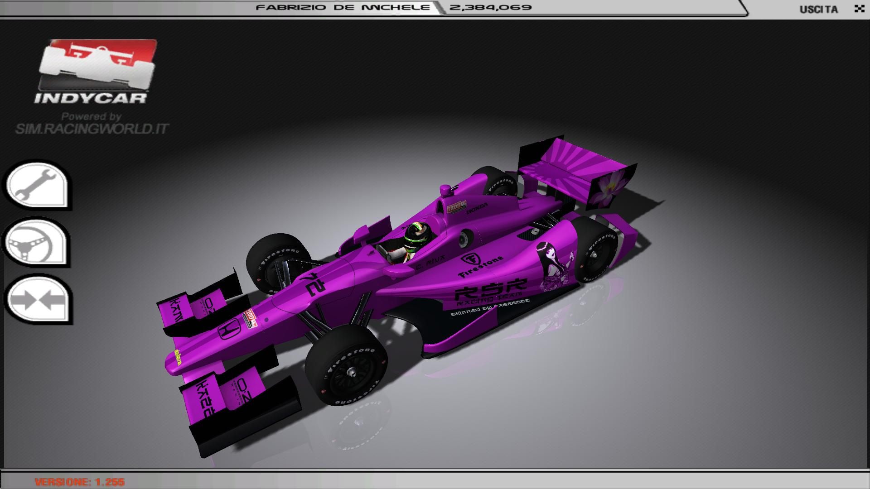
Task: Open the wrench setup menu icon
Action: coord(37,186)
